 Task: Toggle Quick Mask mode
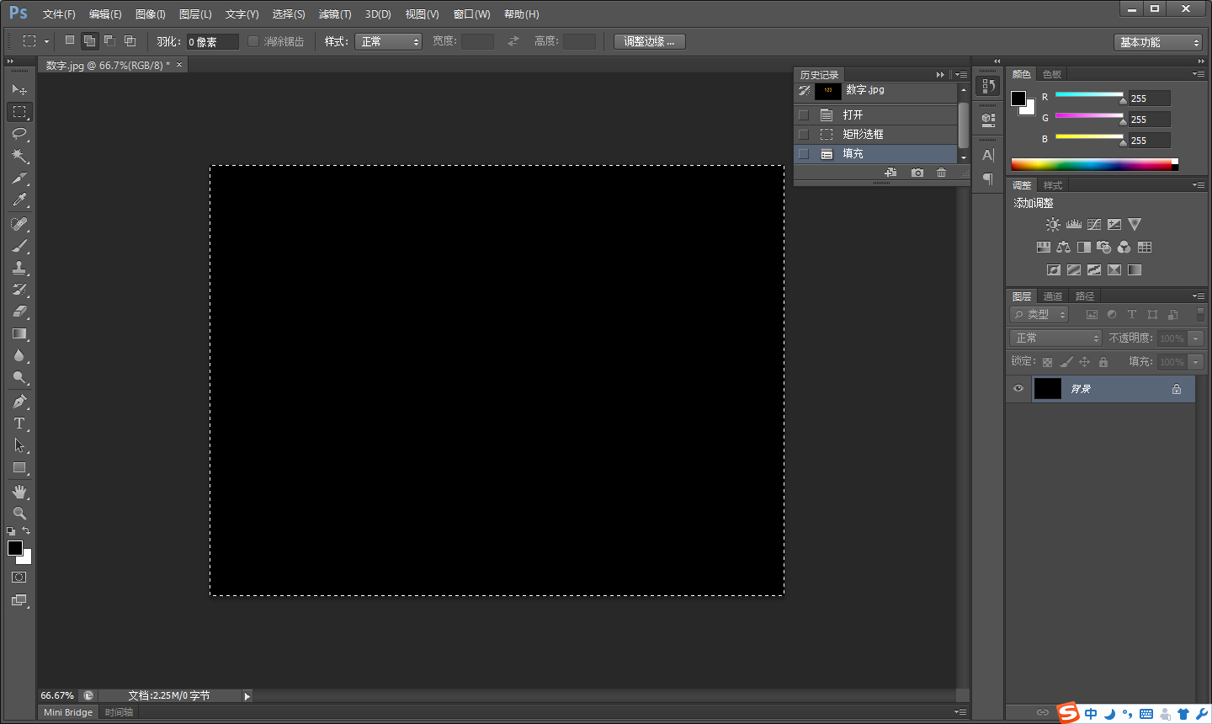(x=19, y=578)
